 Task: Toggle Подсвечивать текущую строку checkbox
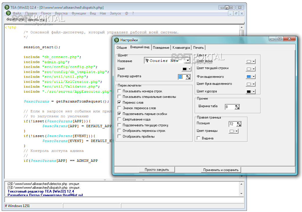[120, 125]
